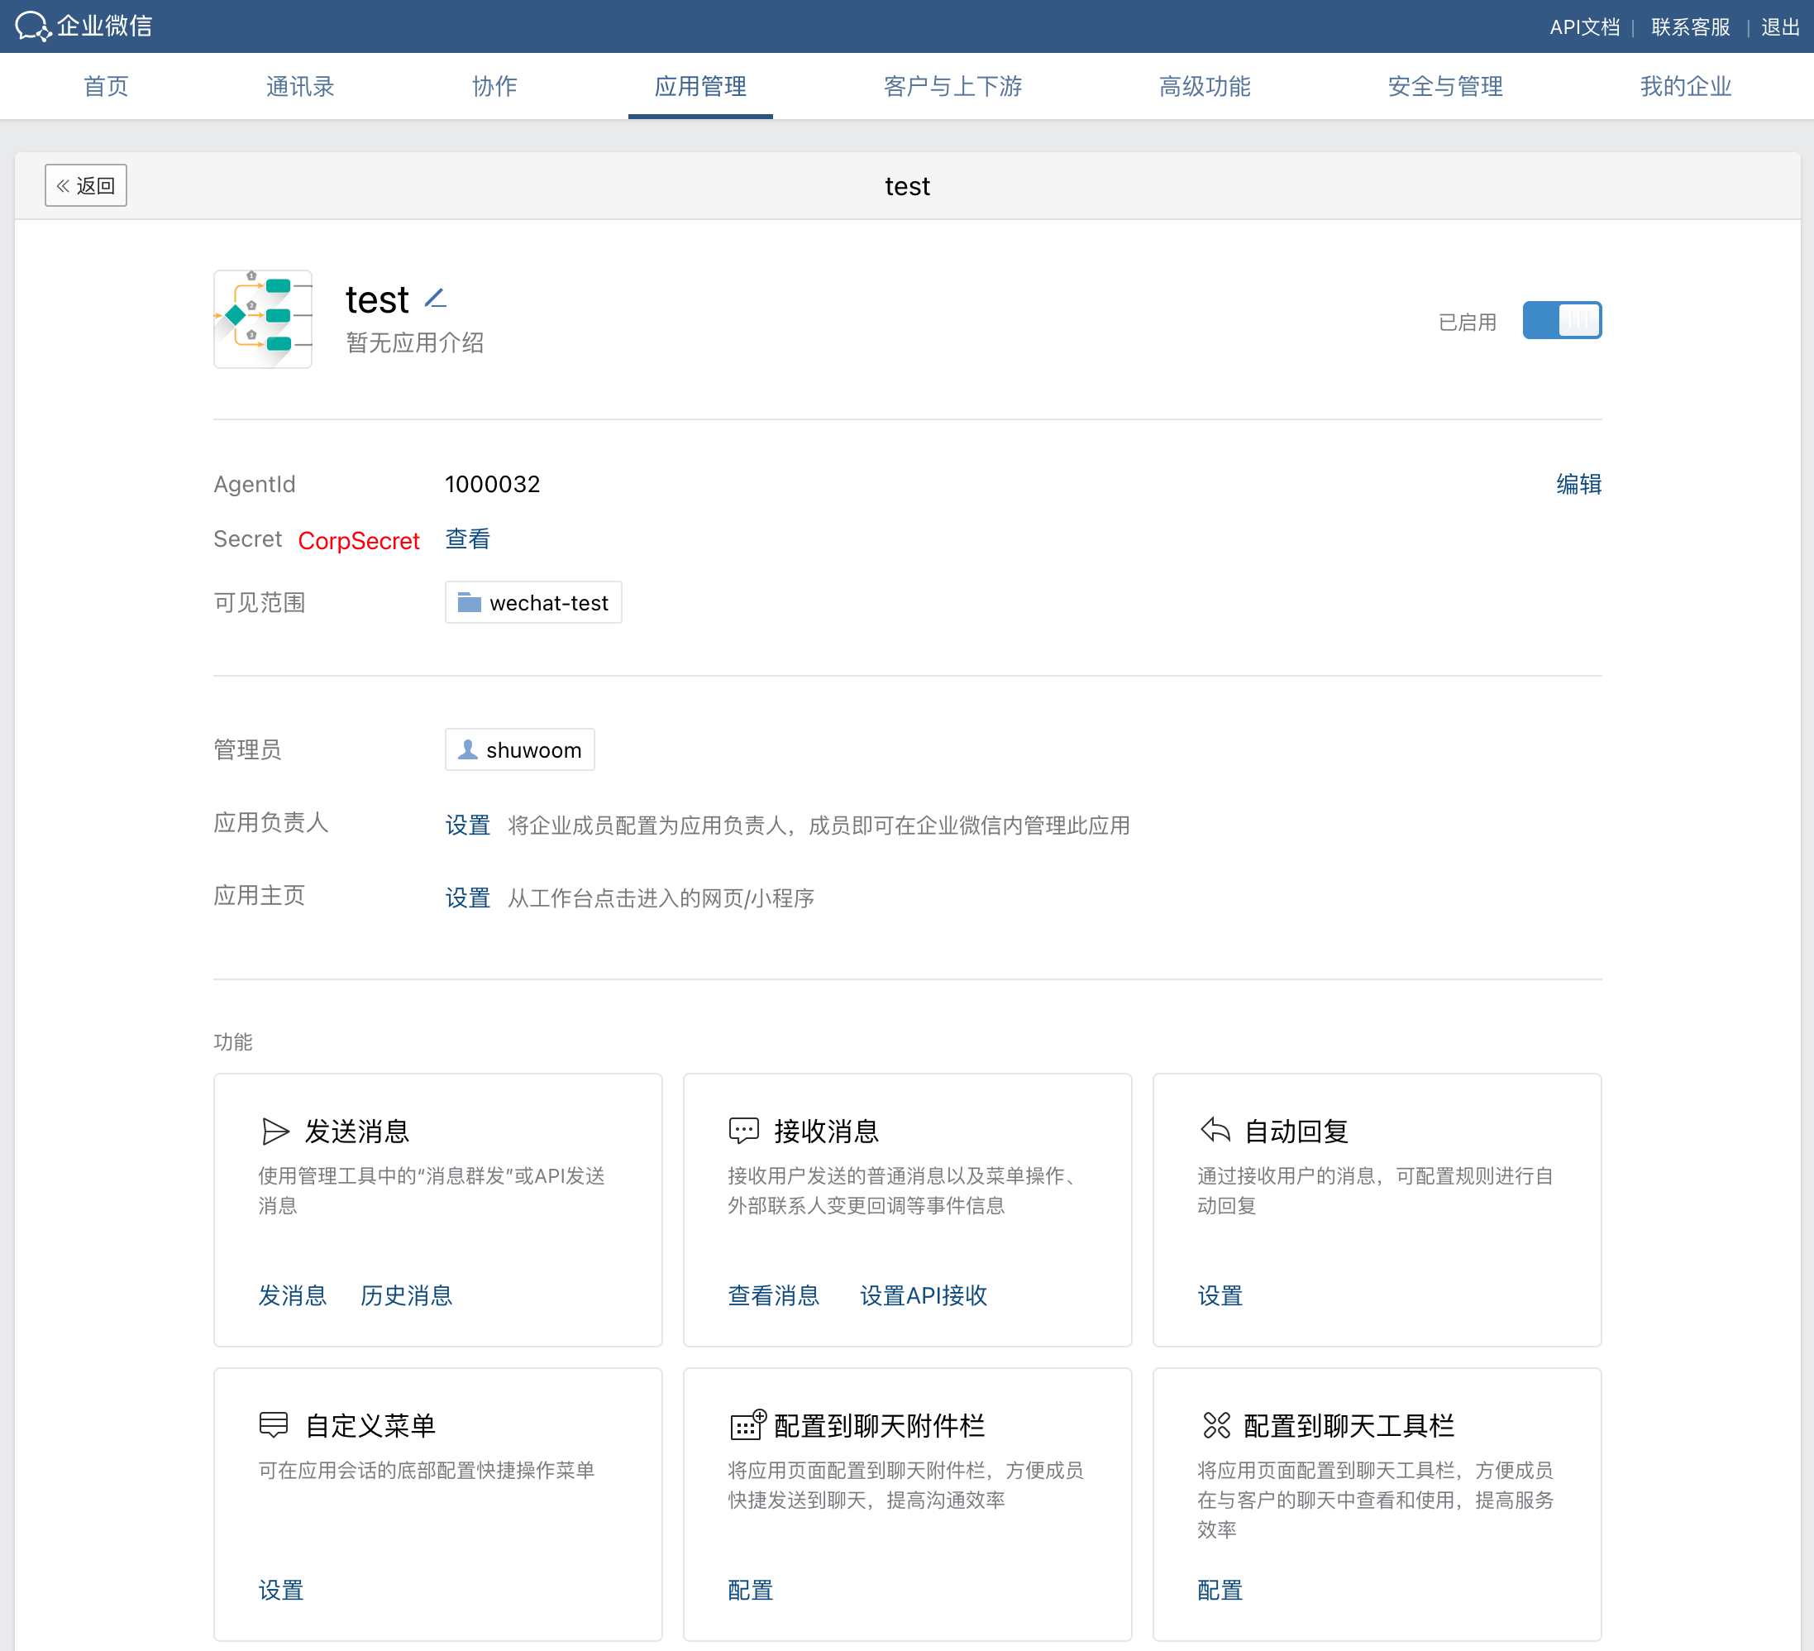Toggle the 已启用 app switch off
1814x1651 pixels.
pyautogui.click(x=1561, y=320)
